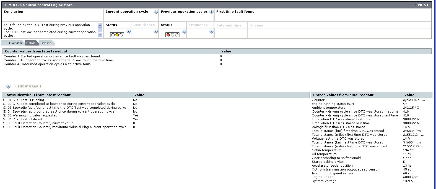Select the Counter 1 started operation cycles row
Image resolution: width=436 pixels, height=189 pixels.
pos(52,56)
